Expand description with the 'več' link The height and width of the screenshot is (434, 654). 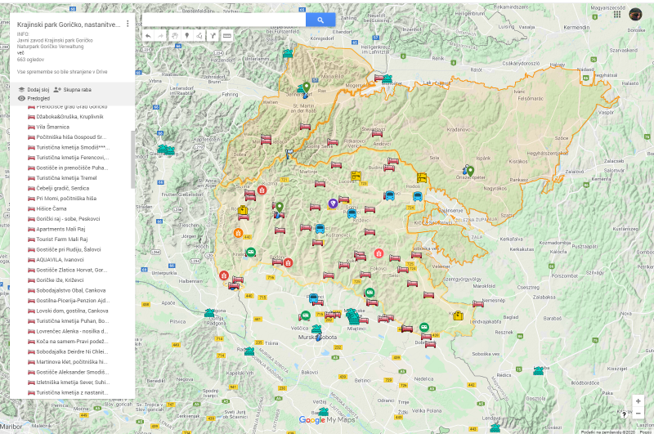coord(20,53)
